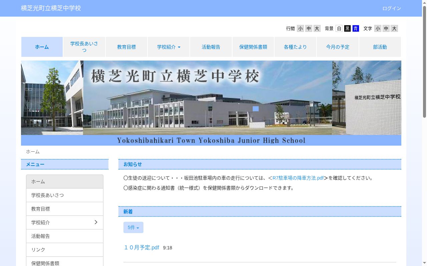Image resolution: width=427 pixels, height=266 pixels.
Task: Expand the 学校紹介 chevron in side menu
Action: 96,222
